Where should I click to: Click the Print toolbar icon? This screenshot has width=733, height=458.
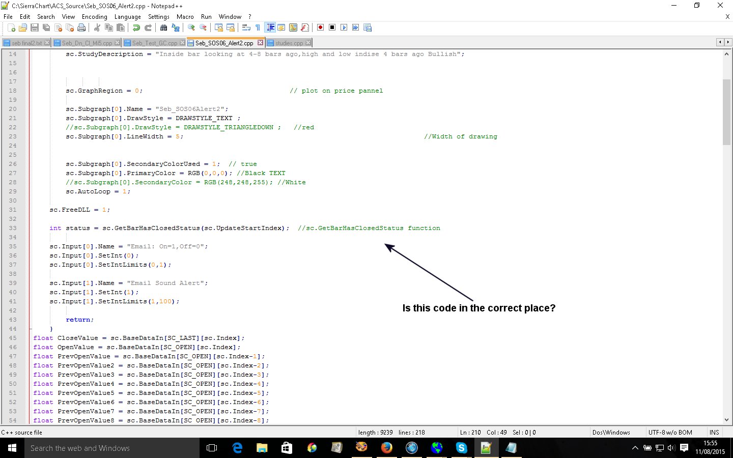81,27
